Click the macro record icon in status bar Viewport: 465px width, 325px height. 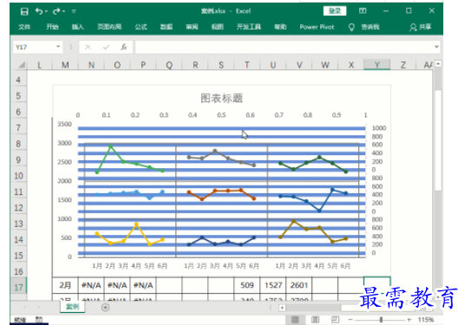(39, 320)
